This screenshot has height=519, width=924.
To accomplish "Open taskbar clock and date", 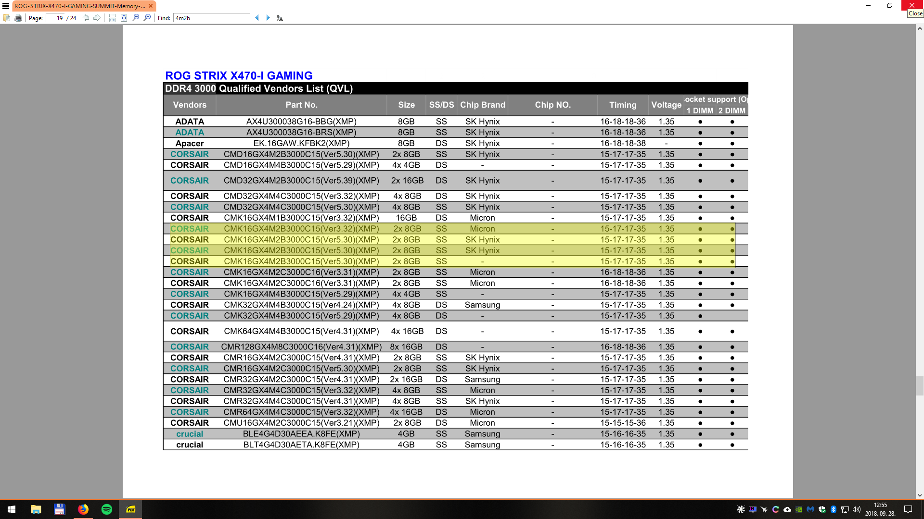I will tap(880, 509).
